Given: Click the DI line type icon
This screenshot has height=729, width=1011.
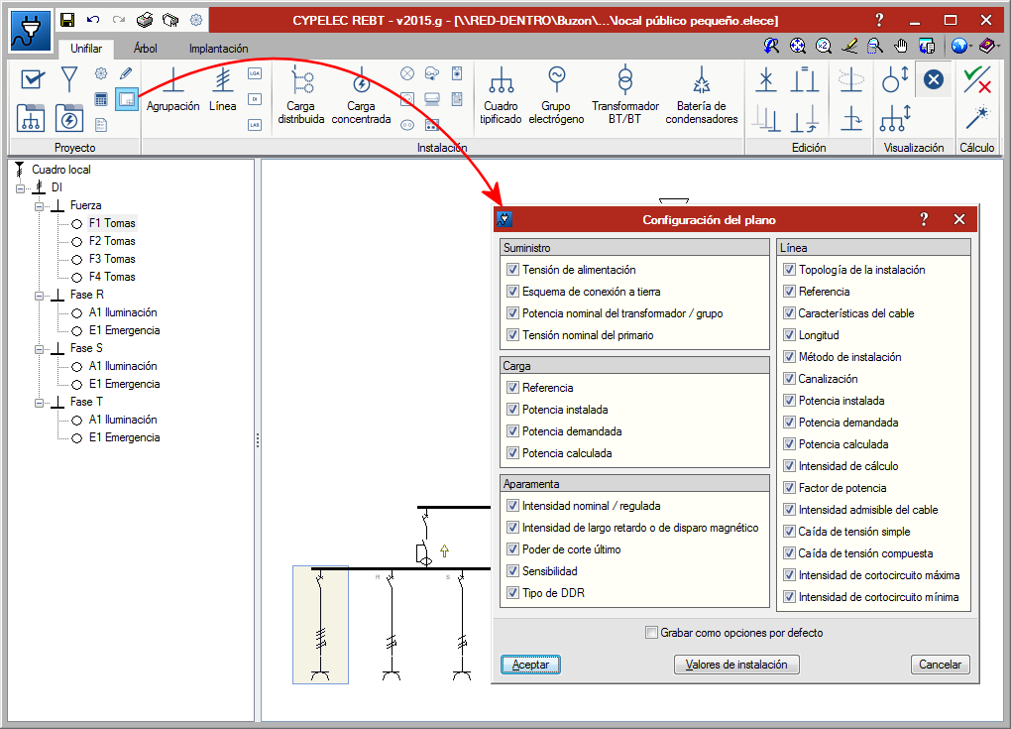Looking at the screenshot, I should pos(255,99).
